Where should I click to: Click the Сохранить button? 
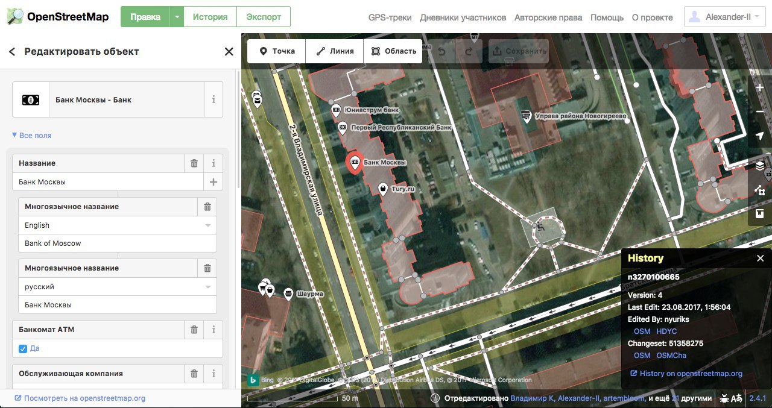tap(519, 51)
